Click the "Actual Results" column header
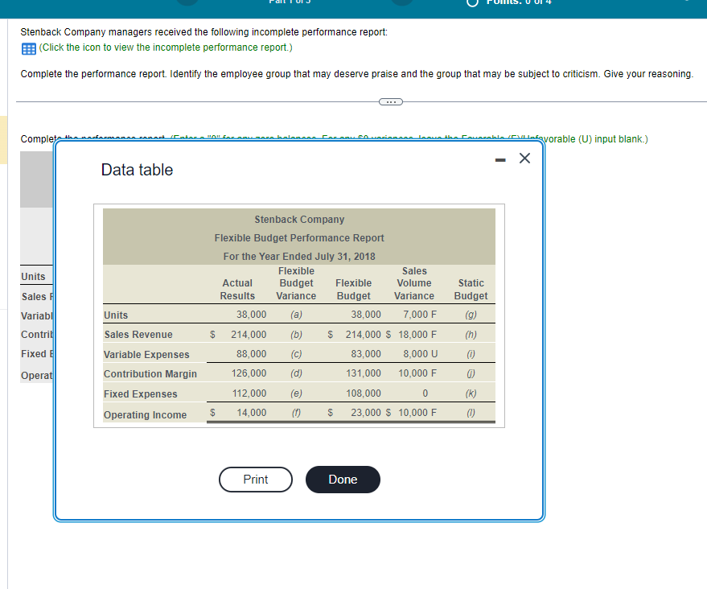Viewport: 707px width, 589px height. pos(237,289)
